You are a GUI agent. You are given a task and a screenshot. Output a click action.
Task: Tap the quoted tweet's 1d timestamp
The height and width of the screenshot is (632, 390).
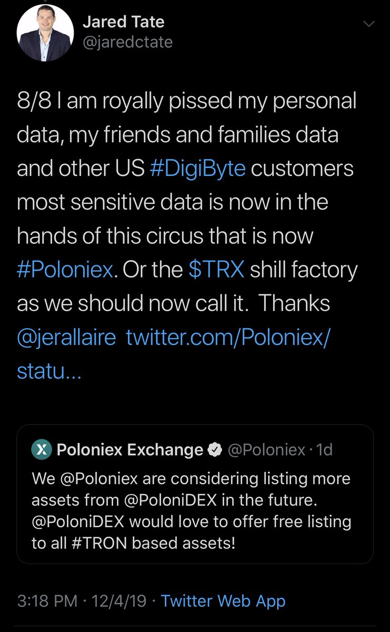tap(324, 450)
